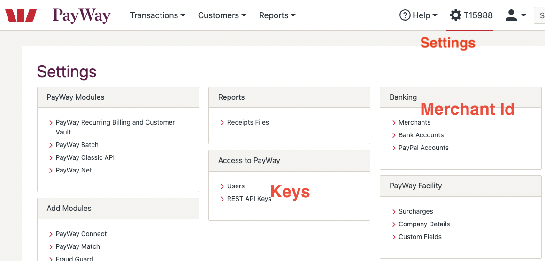Click the chevron beside PayWay Connect
Viewport: 545px width, 261px height.
(x=51, y=234)
